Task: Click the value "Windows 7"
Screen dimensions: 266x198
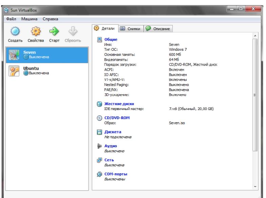Action: [178, 49]
